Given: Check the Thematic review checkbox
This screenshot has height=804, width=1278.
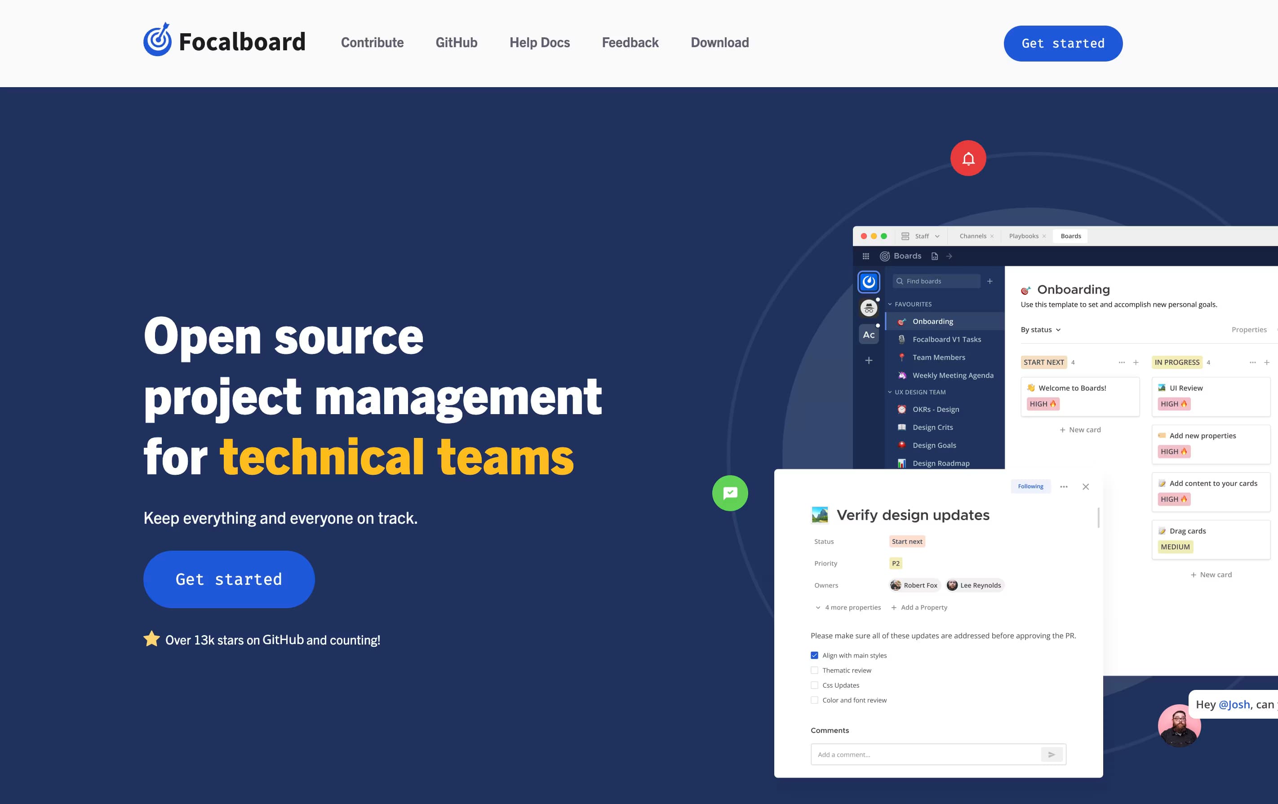Looking at the screenshot, I should pos(814,670).
